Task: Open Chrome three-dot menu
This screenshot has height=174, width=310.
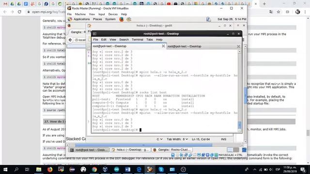Action: [305, 12]
